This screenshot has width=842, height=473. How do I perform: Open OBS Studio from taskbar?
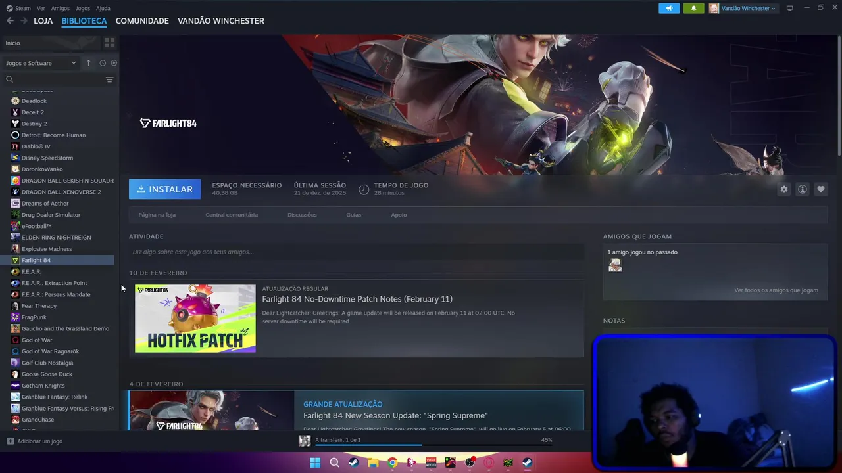click(470, 462)
